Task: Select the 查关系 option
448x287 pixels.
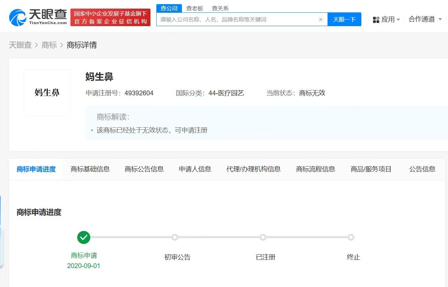Action: 220,8
